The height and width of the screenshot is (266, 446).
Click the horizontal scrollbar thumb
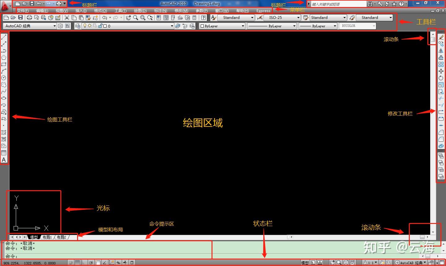(x=422, y=237)
